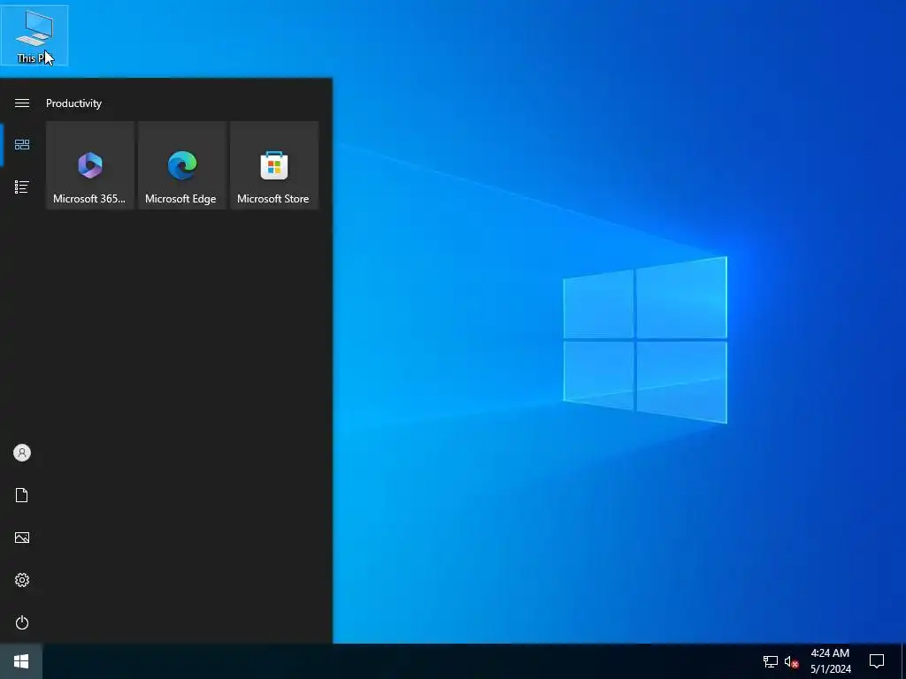
Task: Select the This PC desktop icon
Action: (x=35, y=35)
